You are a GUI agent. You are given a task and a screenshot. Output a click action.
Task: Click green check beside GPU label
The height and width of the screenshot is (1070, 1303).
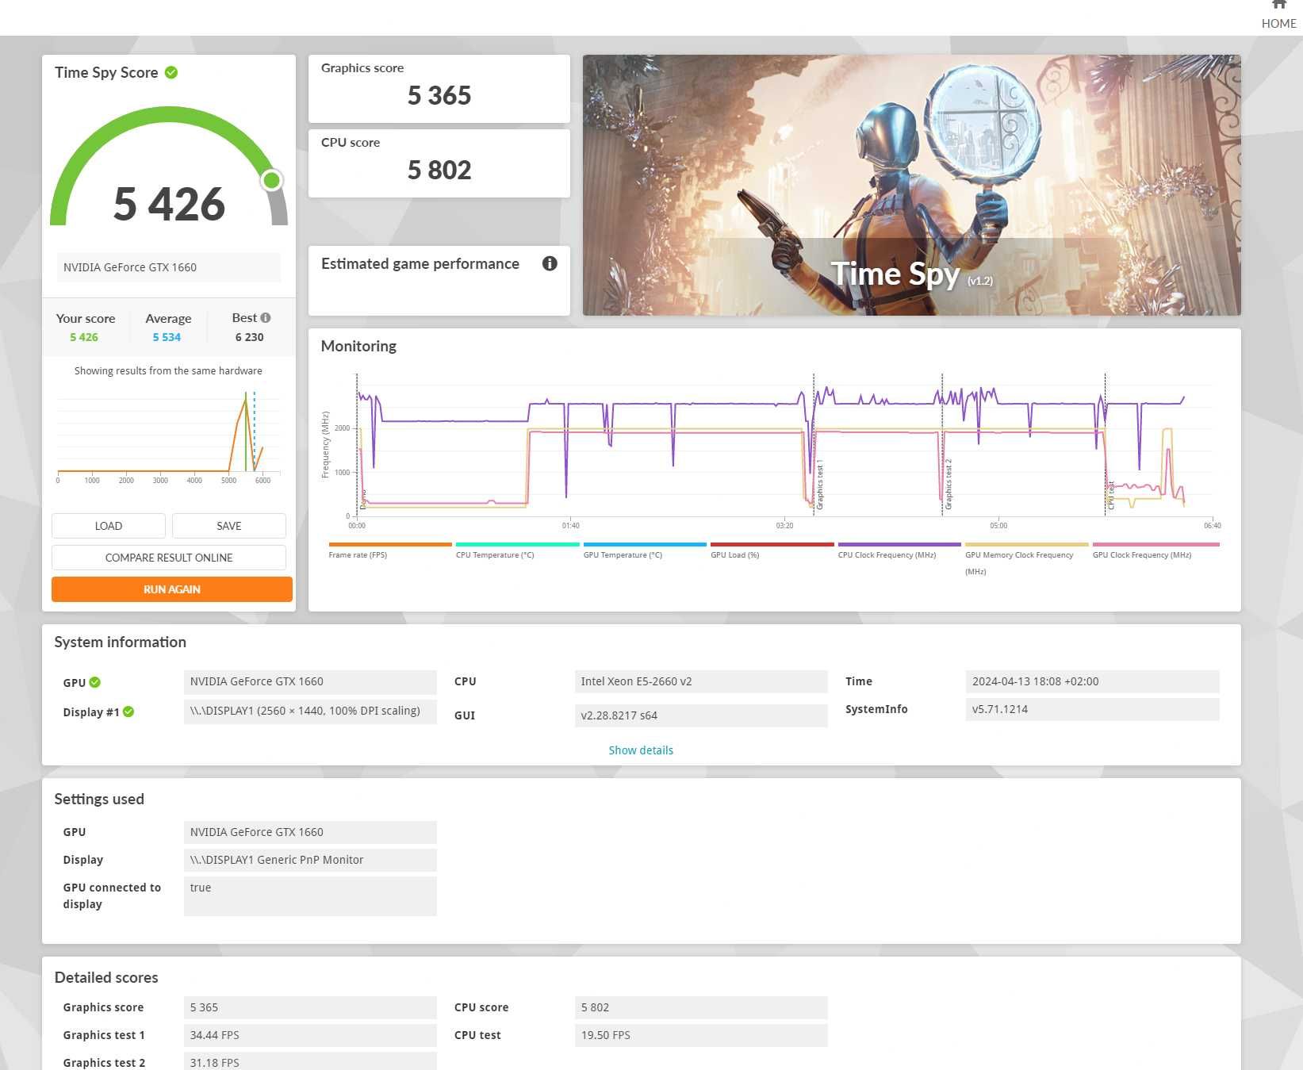point(95,682)
